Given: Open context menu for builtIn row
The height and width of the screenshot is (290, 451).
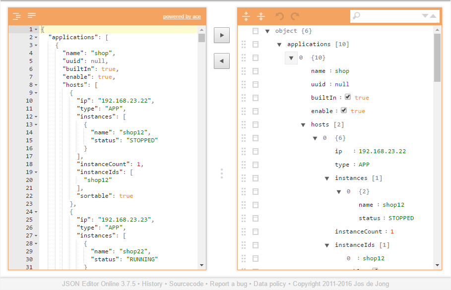Looking at the screenshot, I should [256, 98].
